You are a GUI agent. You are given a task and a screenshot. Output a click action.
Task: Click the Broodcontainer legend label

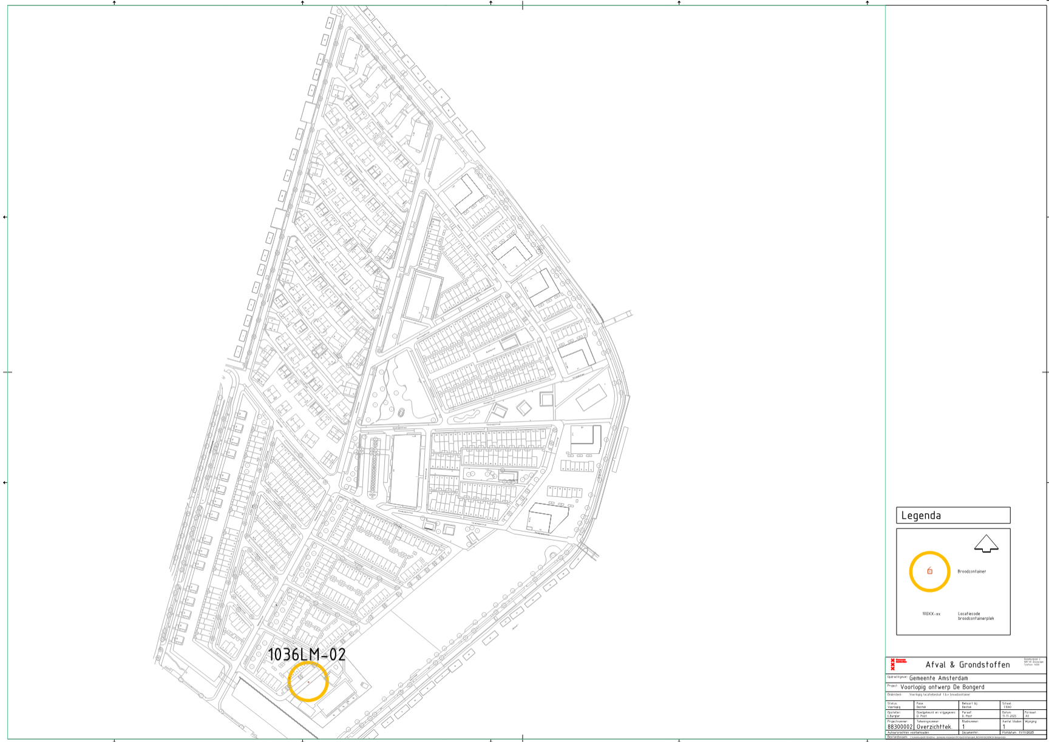971,572
